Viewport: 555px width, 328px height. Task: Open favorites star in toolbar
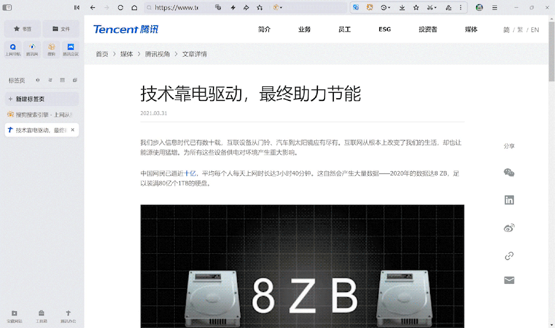pos(416,7)
